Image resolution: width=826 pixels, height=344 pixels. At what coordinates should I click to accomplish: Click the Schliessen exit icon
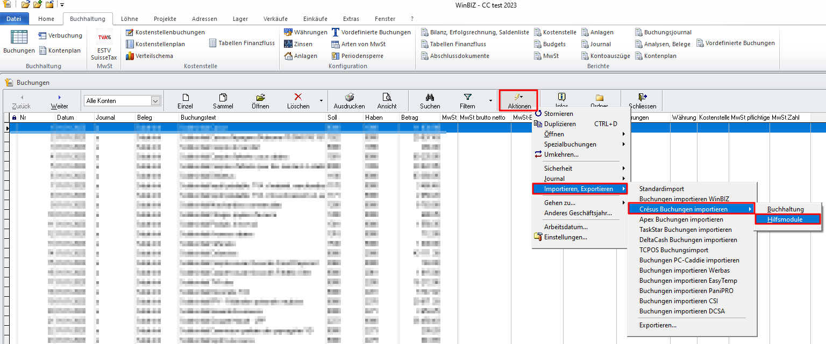(x=642, y=97)
